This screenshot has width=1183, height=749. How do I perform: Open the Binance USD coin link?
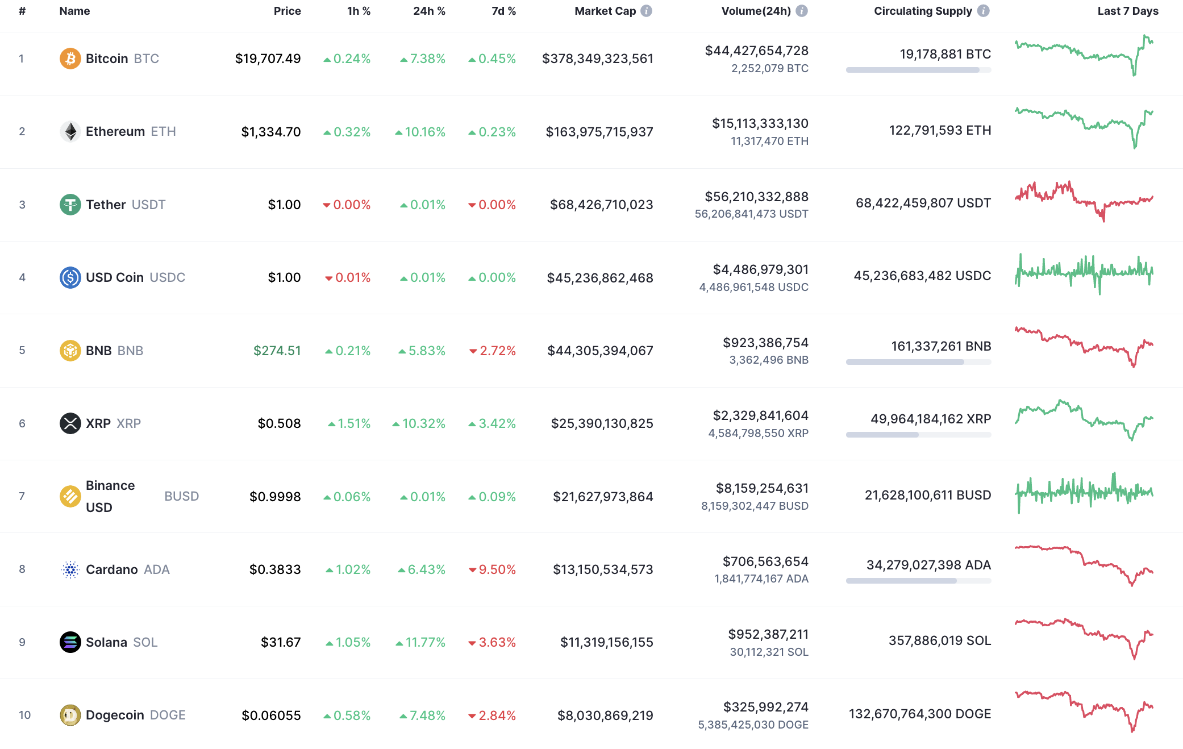(110, 496)
